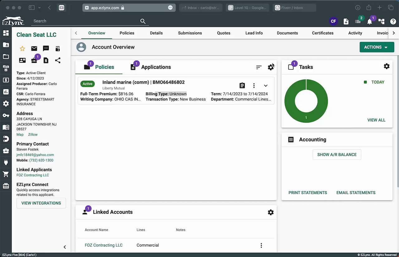Open three-dot menu for FOZ Contracting LLC row

pos(261,245)
